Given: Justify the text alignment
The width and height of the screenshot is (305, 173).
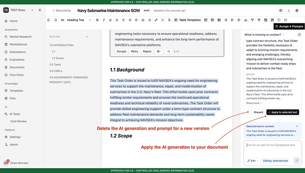Looking at the screenshot, I should tap(136, 20).
